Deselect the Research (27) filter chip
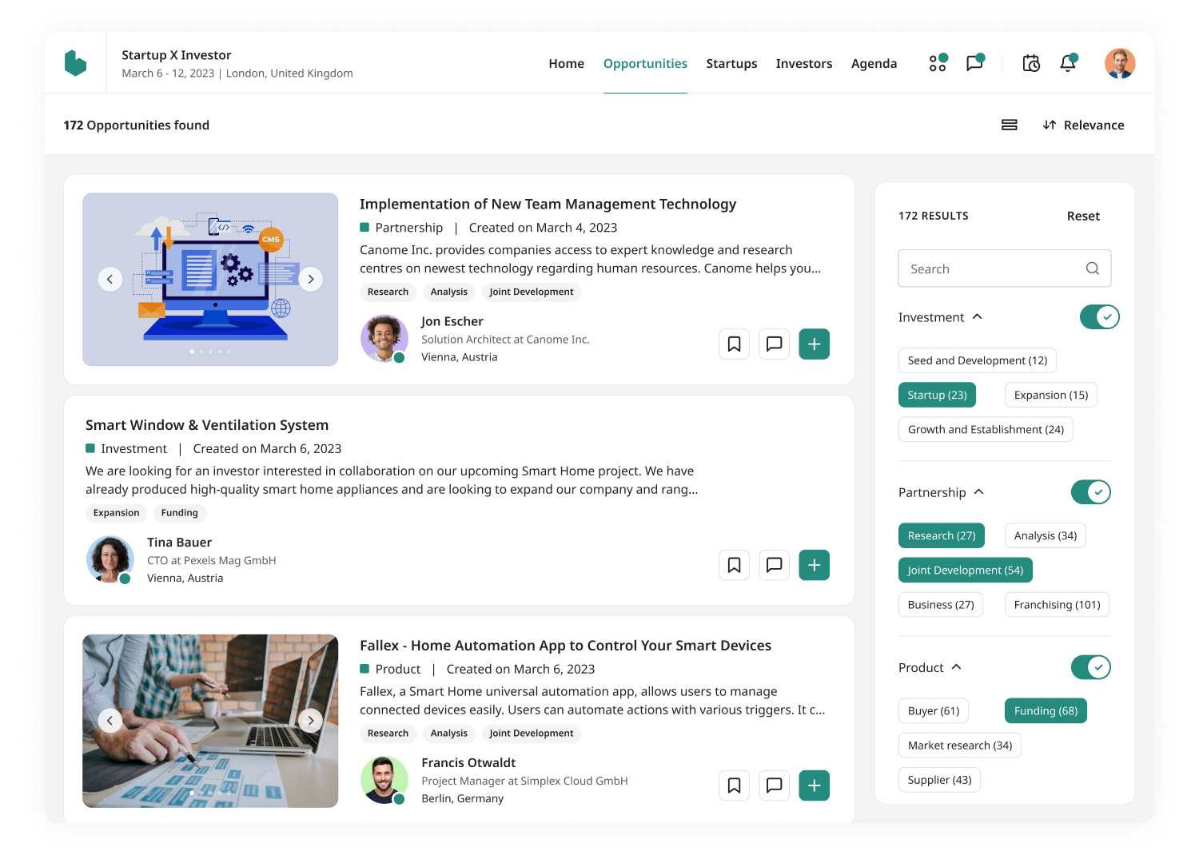Image resolution: width=1199 pixels, height=855 pixels. pyautogui.click(x=942, y=535)
